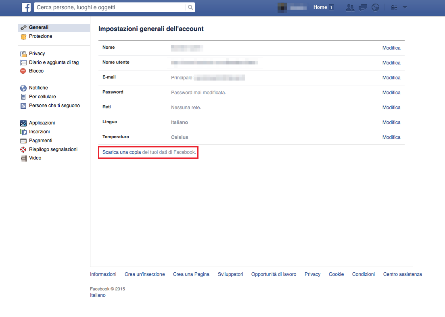The image size is (445, 317).
Task: Click the Video film icon
Action: [23, 158]
